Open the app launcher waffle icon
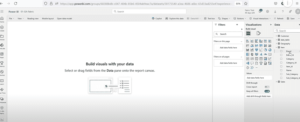This screenshot has width=300, height=122. pyautogui.click(x=2, y=11)
